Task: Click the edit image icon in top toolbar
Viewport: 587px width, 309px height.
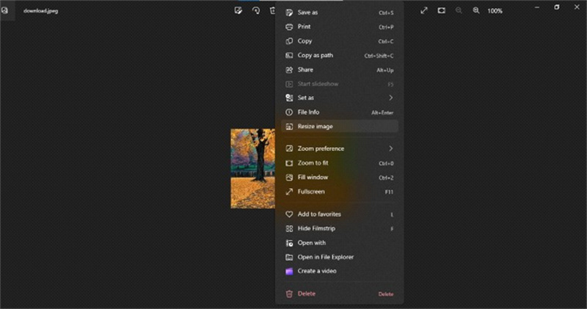Action: pos(238,10)
